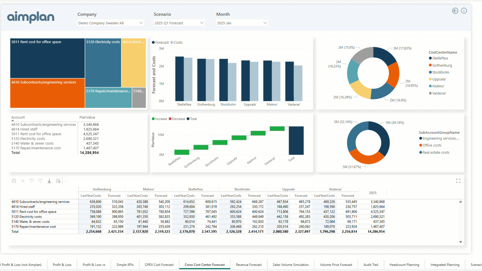Click the download/export icon above the table

49,181
